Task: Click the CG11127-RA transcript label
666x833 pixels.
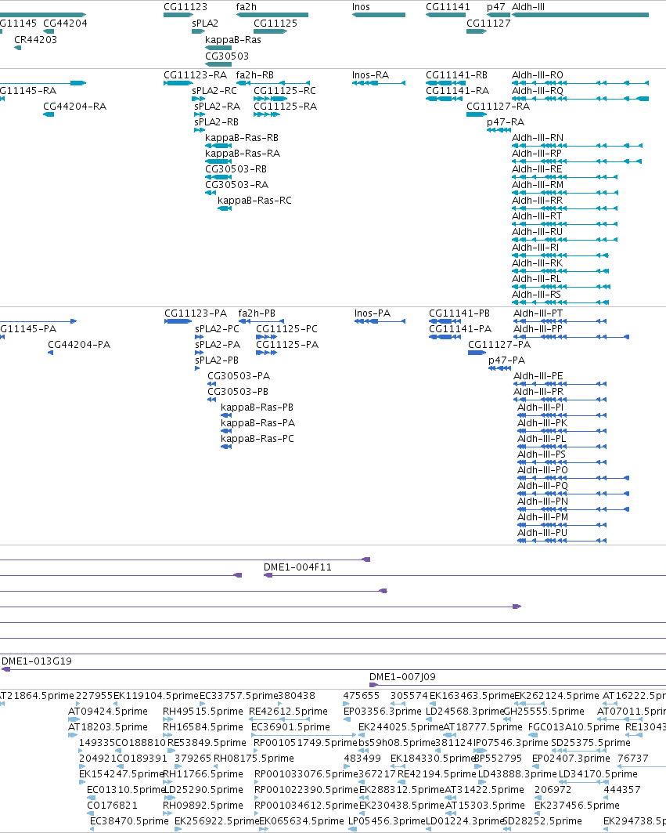Action: tap(498, 107)
